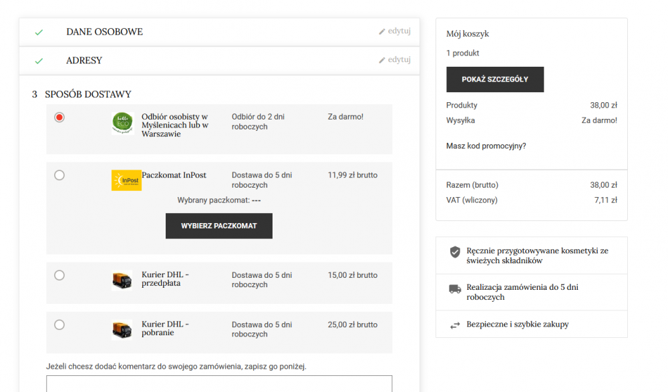Image resolution: width=668 pixels, height=392 pixels.
Task: Show cart details with POKAŻ SZCZEGÓŁY
Action: [x=495, y=79]
